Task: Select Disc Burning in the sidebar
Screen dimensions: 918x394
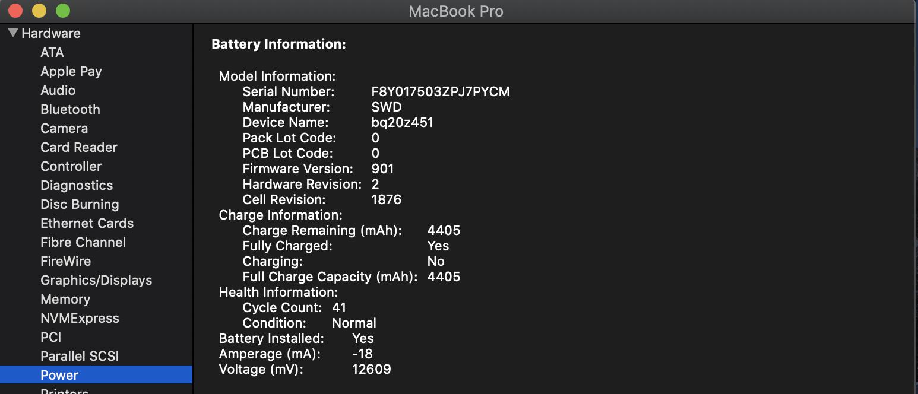Action: tap(80, 204)
